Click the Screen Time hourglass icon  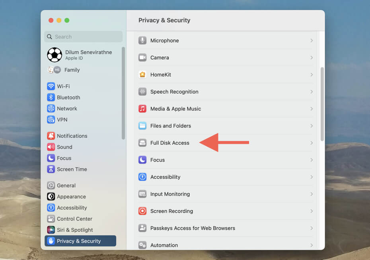point(51,169)
